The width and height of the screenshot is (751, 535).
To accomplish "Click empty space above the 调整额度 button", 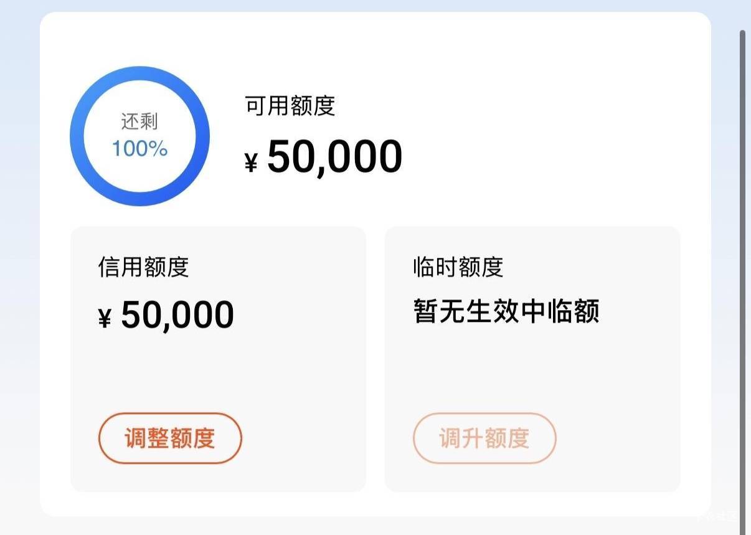I will 218,374.
